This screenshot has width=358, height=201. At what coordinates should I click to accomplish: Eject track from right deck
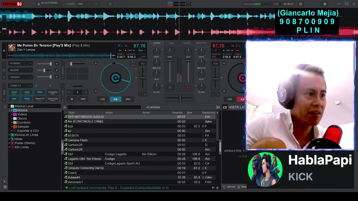click(x=224, y=63)
